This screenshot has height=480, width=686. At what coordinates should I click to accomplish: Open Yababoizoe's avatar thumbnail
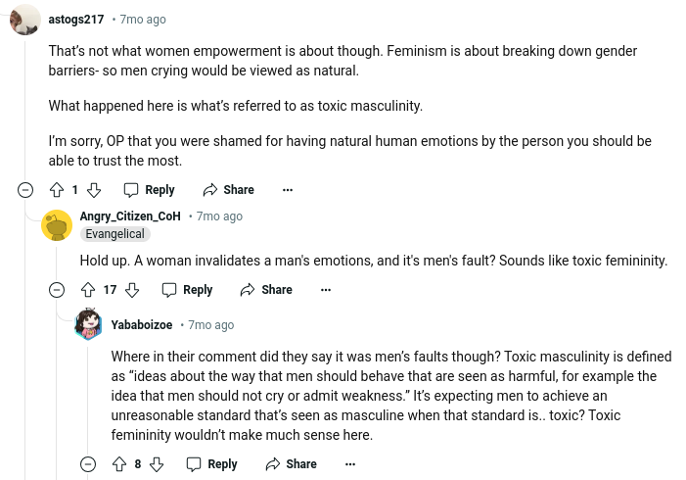(x=88, y=324)
